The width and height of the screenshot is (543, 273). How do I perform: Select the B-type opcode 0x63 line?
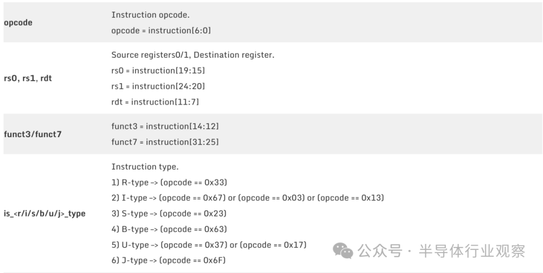[x=169, y=229]
